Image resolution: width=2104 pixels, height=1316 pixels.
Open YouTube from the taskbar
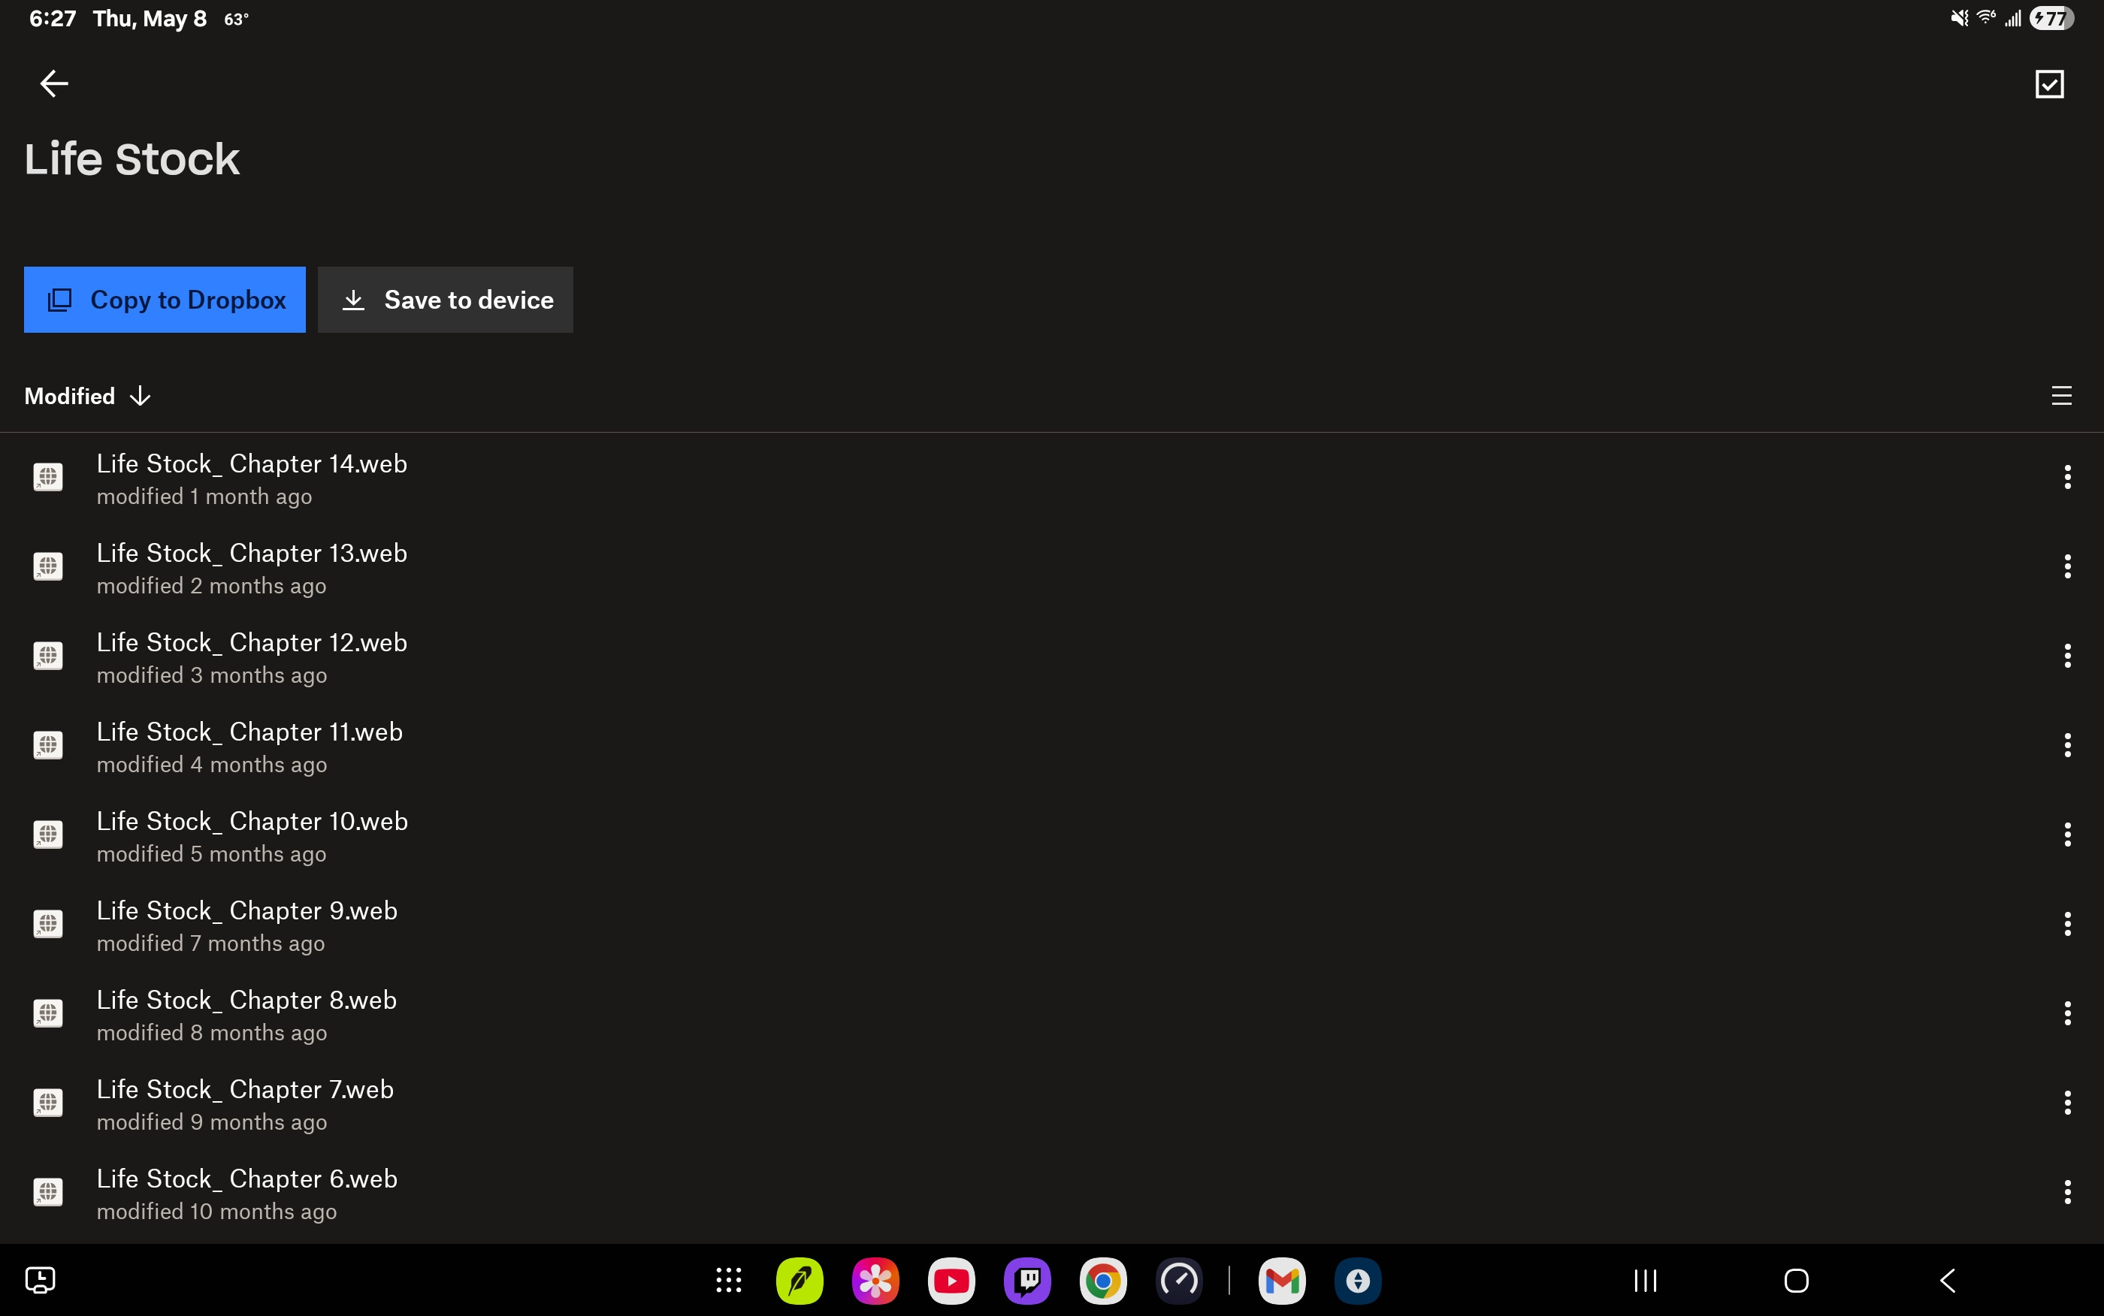951,1280
